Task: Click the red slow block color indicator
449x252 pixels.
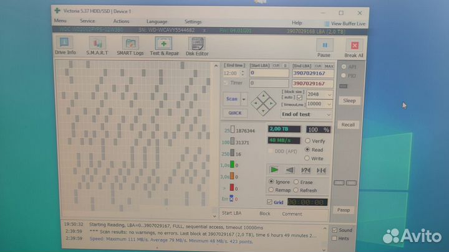Action: tap(231, 187)
